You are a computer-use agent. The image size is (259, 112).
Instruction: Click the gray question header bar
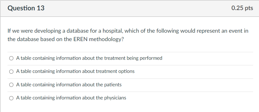(x=129, y=8)
